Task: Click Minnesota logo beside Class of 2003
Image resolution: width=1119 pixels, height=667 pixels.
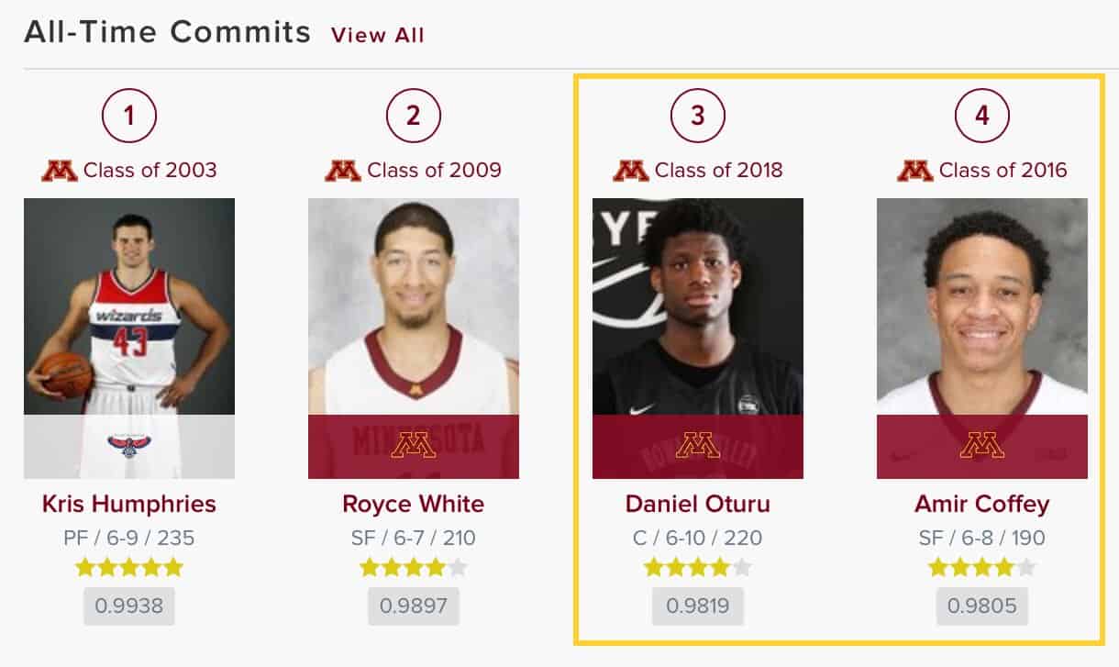Action: coord(60,171)
